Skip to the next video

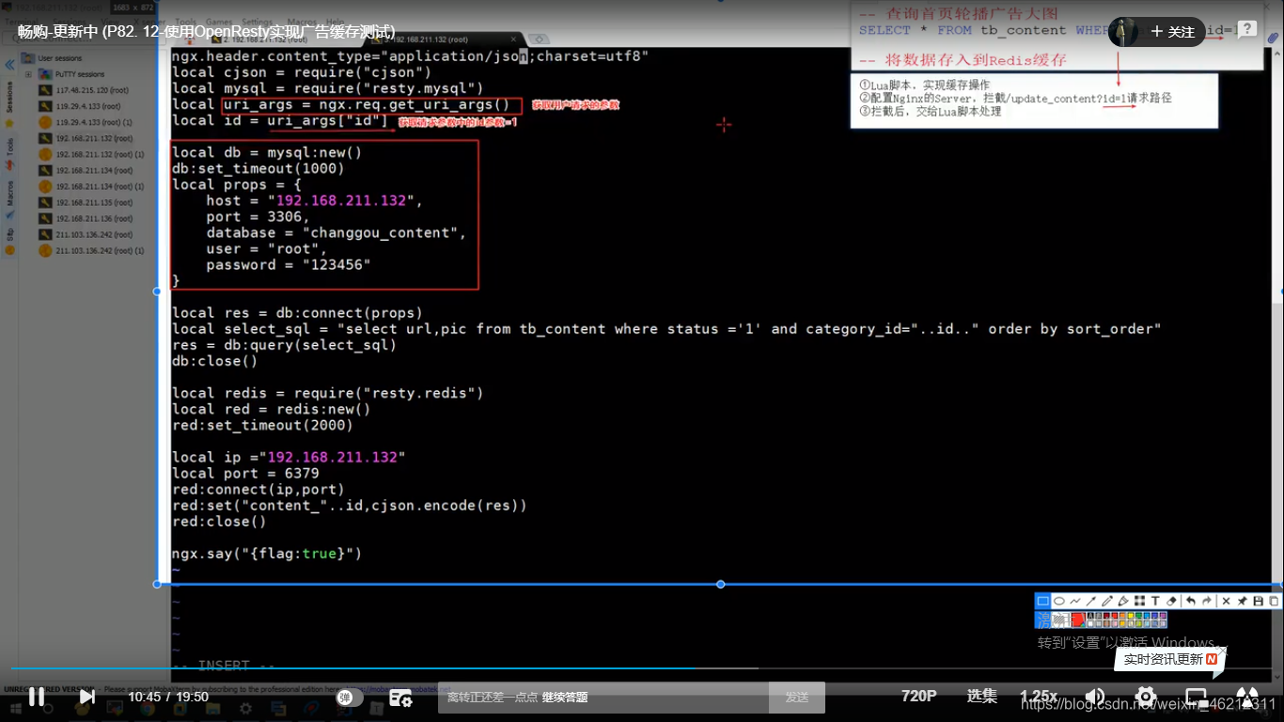click(x=86, y=697)
